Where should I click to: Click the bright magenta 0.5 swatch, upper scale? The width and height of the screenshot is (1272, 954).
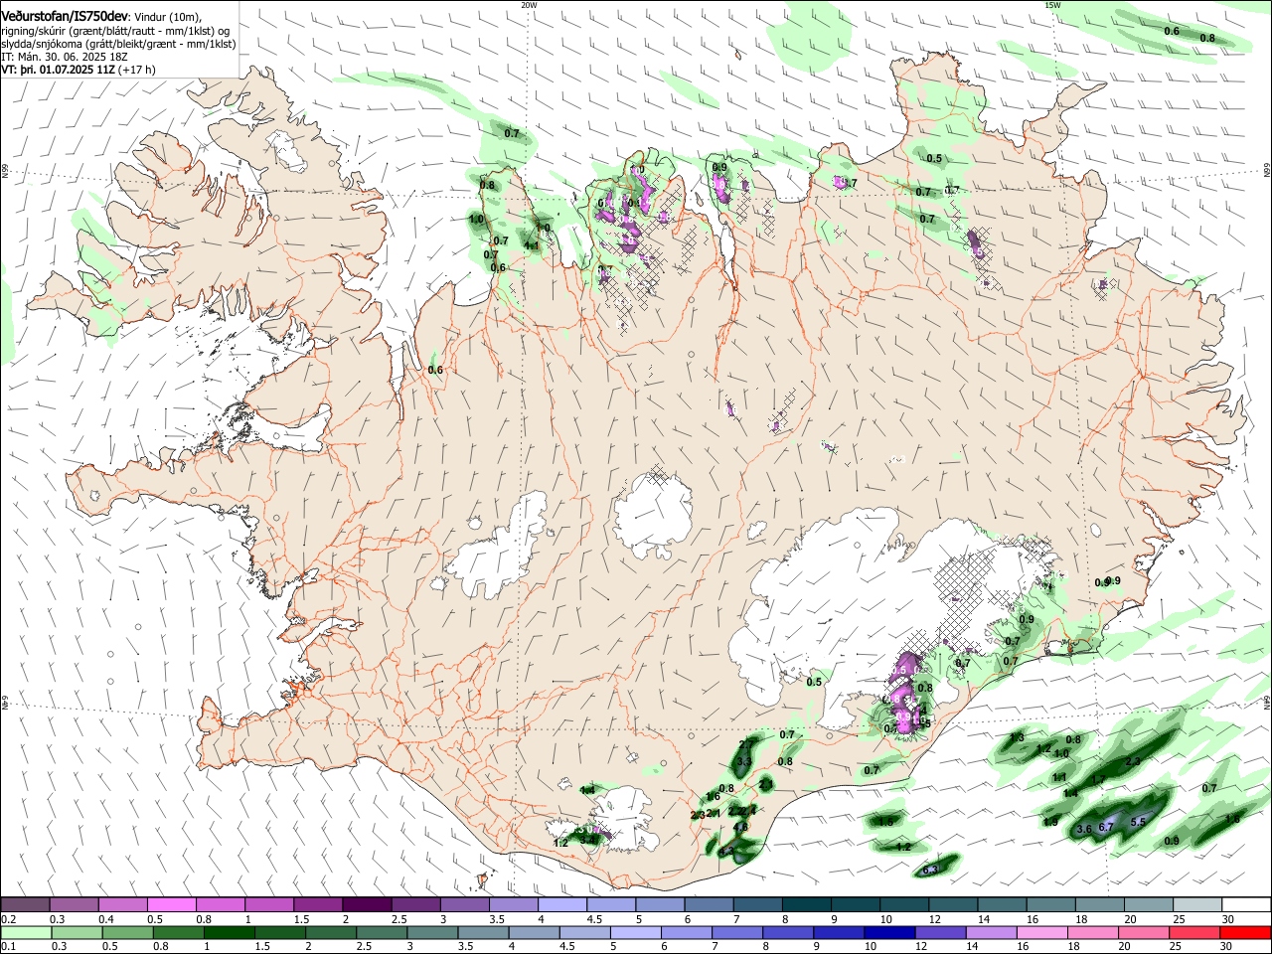point(171,904)
